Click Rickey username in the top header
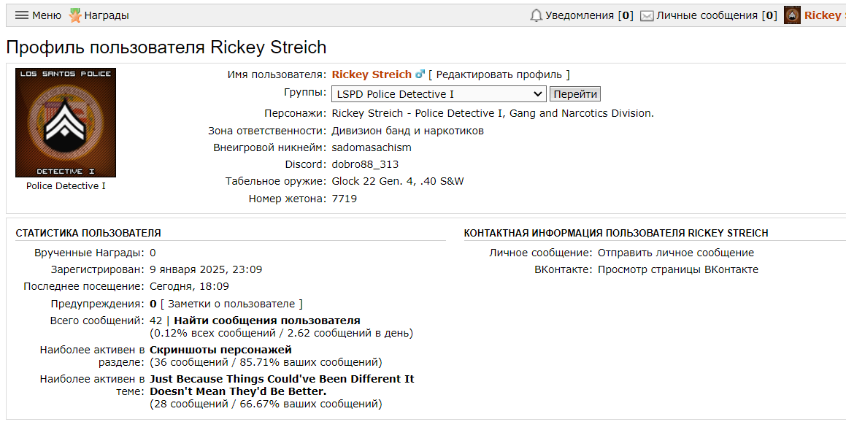The height and width of the screenshot is (422, 846). tap(823, 15)
